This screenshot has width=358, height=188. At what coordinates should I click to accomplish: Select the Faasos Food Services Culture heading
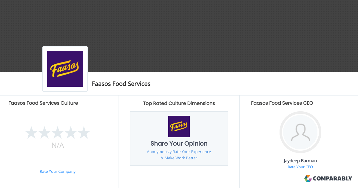(x=43, y=103)
